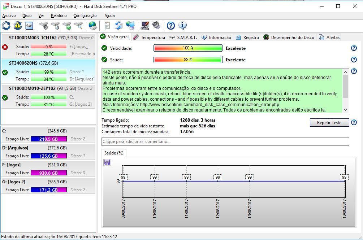Click the Repetir Teste button

329,123
